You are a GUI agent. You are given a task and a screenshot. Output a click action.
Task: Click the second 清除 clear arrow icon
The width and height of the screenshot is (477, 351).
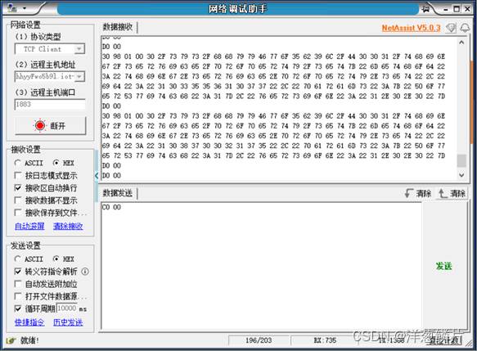pos(443,193)
